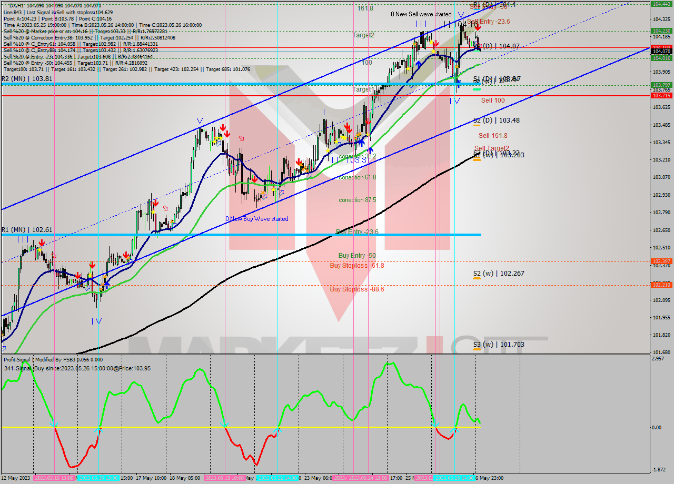Click the black 104.070 current price tag
The height and width of the screenshot is (484, 674).
661,52
